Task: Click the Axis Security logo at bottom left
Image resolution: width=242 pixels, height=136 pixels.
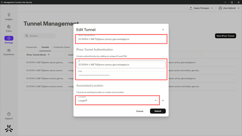Action: pos(9,128)
